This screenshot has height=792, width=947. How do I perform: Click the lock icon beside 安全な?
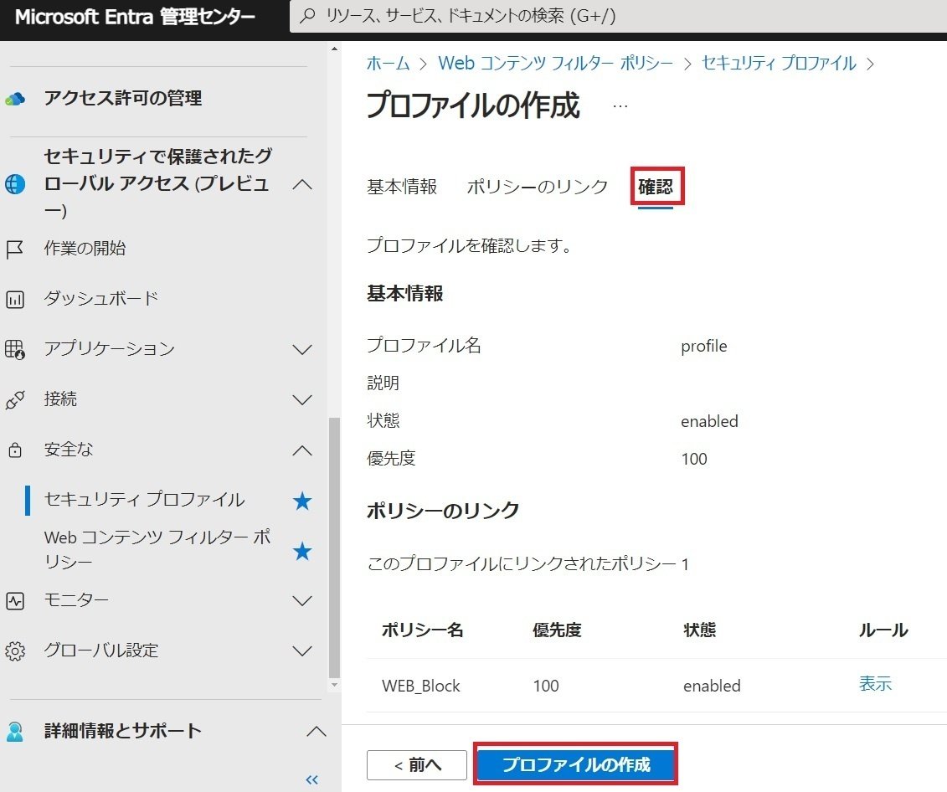(14, 450)
